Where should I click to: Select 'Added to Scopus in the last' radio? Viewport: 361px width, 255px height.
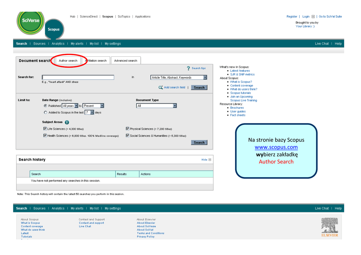click(45, 113)
